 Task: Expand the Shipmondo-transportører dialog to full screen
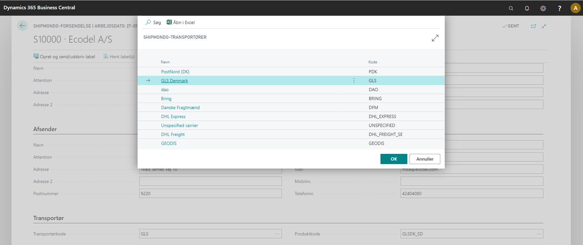435,38
